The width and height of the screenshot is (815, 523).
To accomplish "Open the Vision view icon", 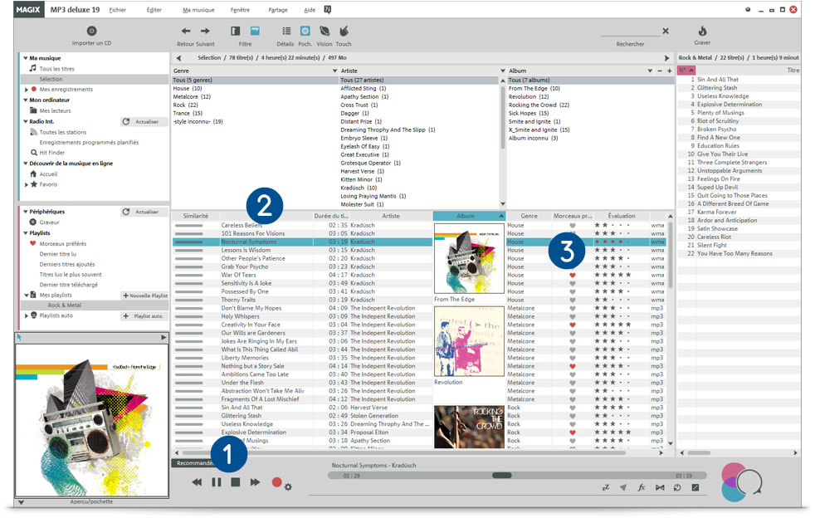I will click(x=325, y=32).
